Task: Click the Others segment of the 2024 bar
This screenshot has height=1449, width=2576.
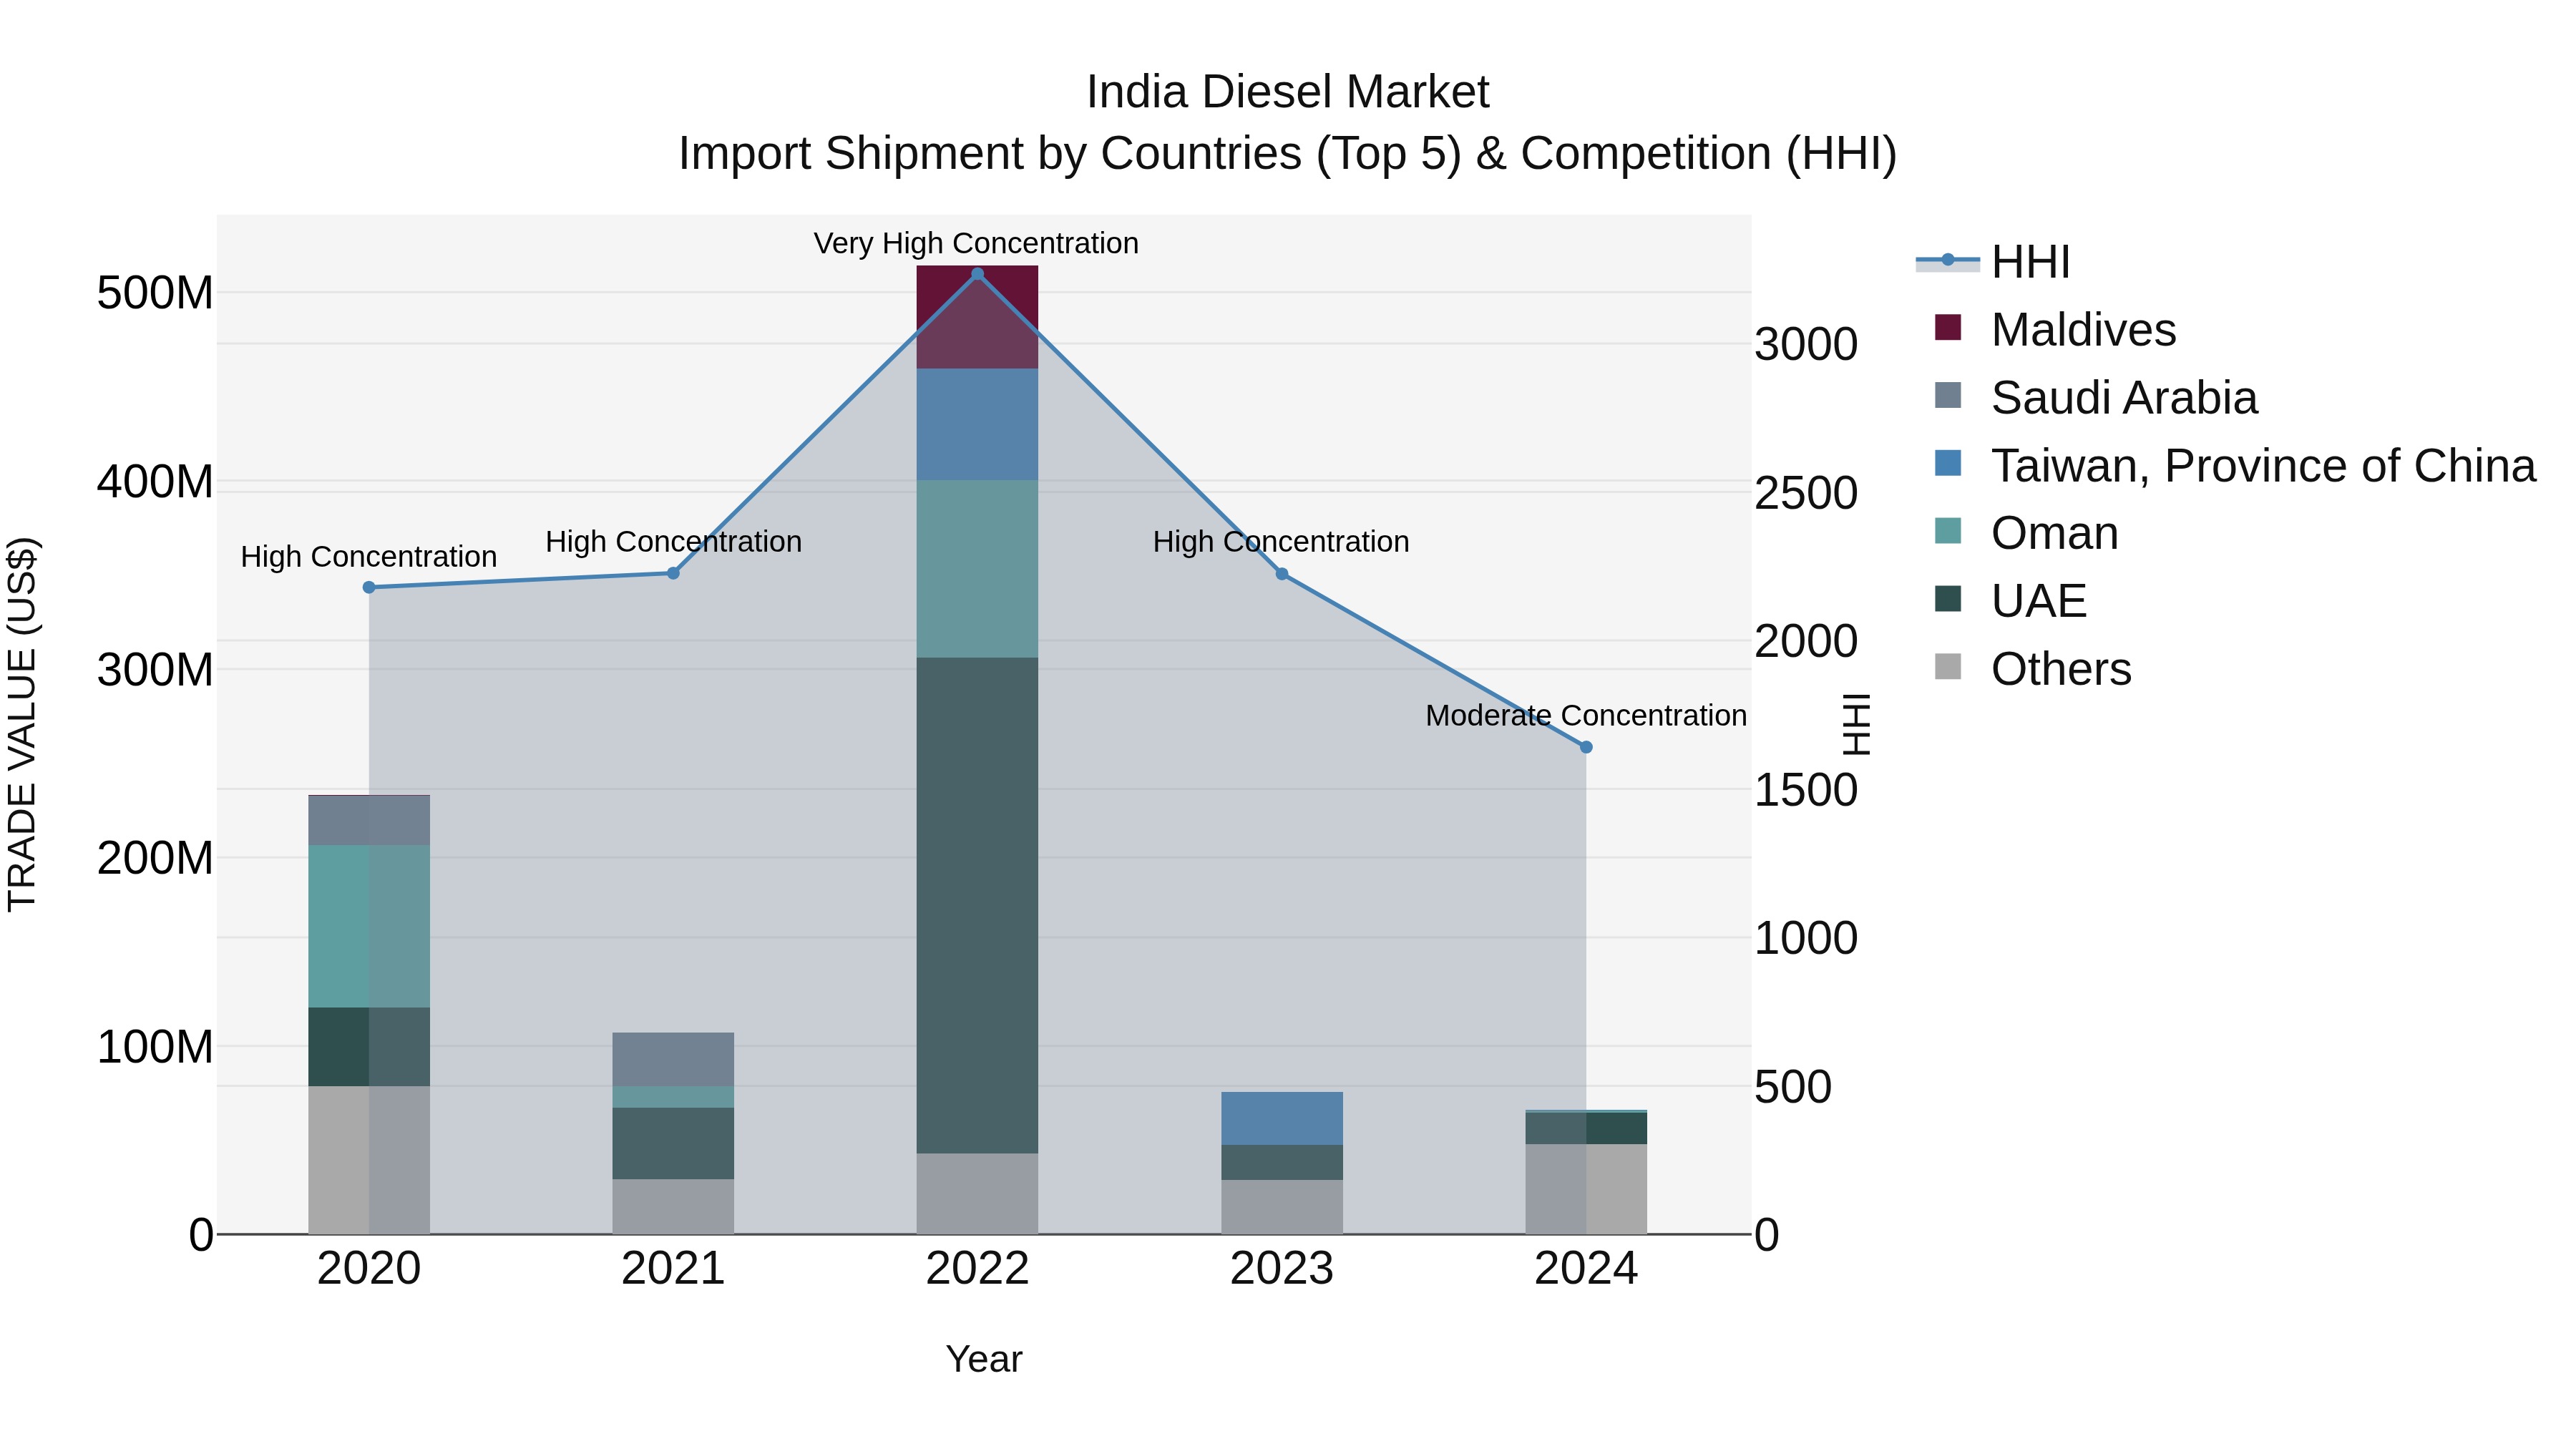Action: point(1586,1189)
